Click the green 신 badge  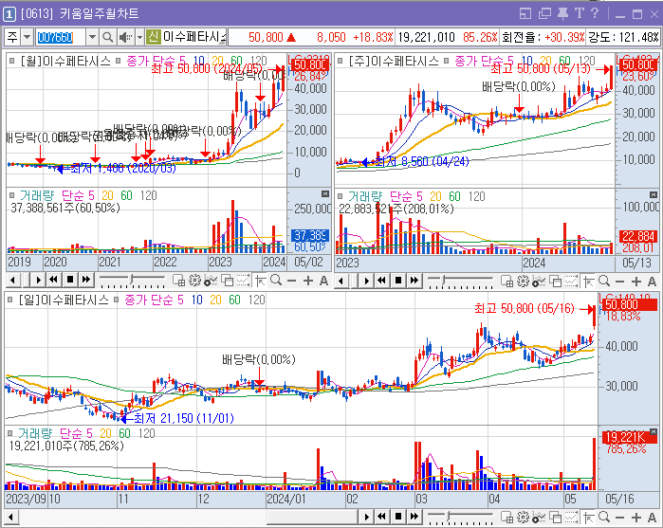[153, 37]
